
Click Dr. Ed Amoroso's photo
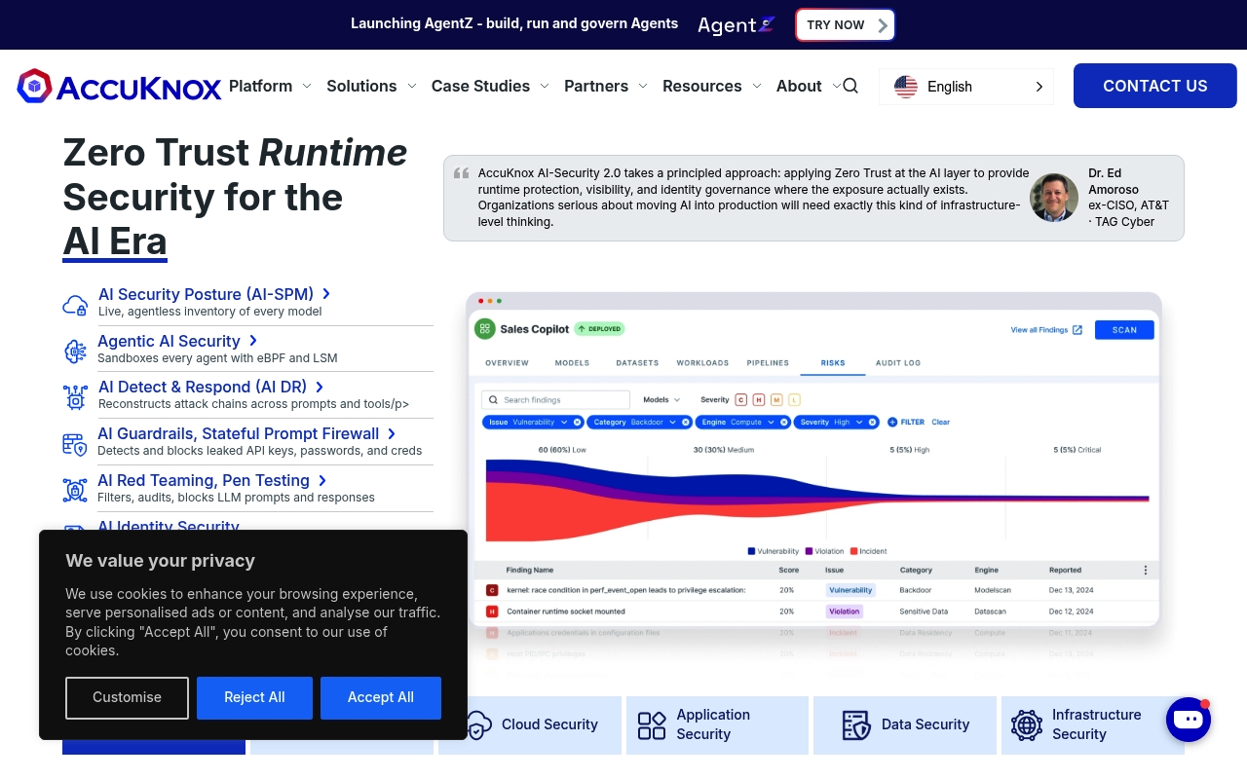point(1054,198)
